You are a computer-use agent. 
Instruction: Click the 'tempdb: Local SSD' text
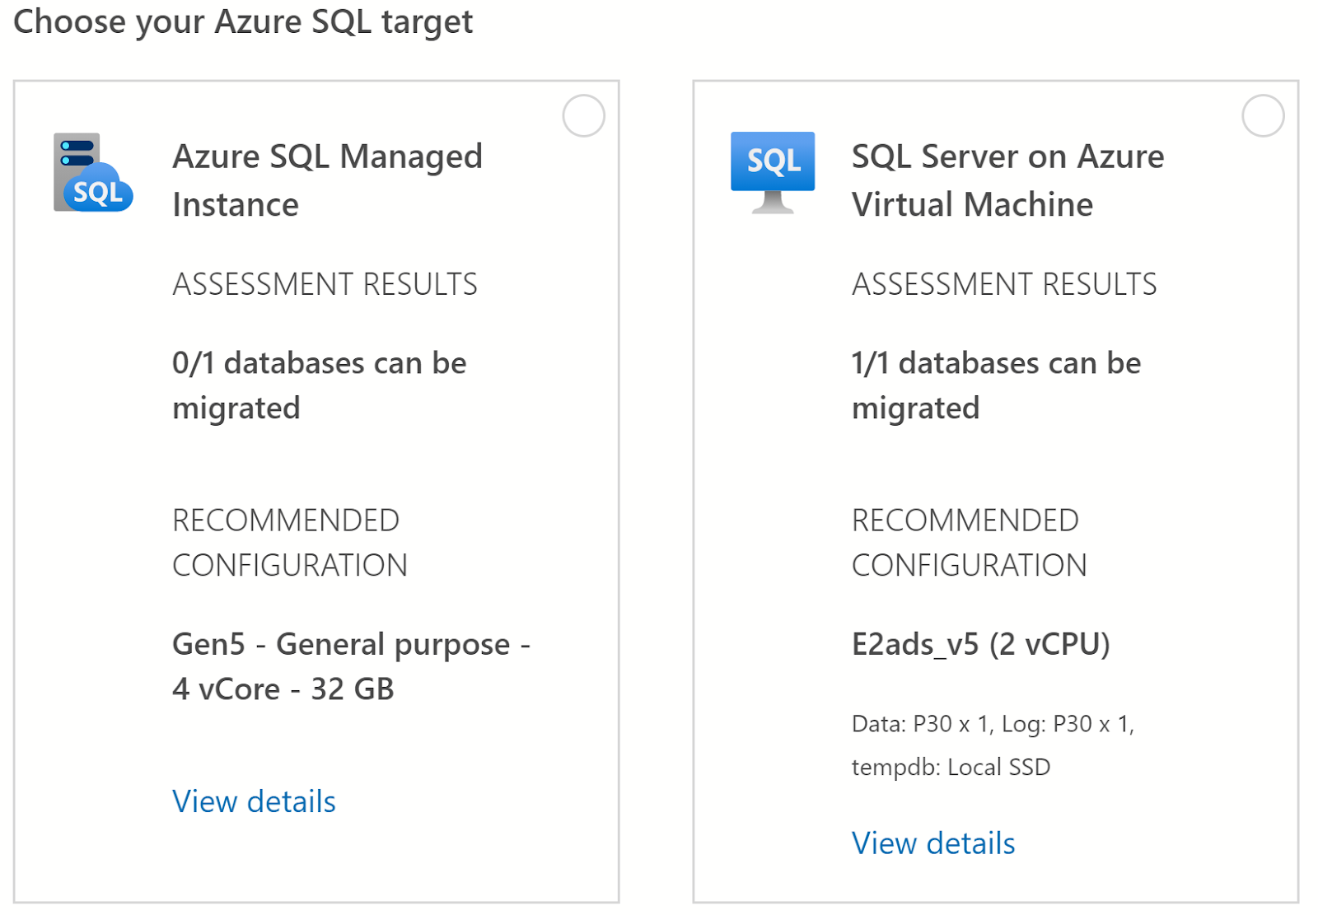tap(951, 768)
